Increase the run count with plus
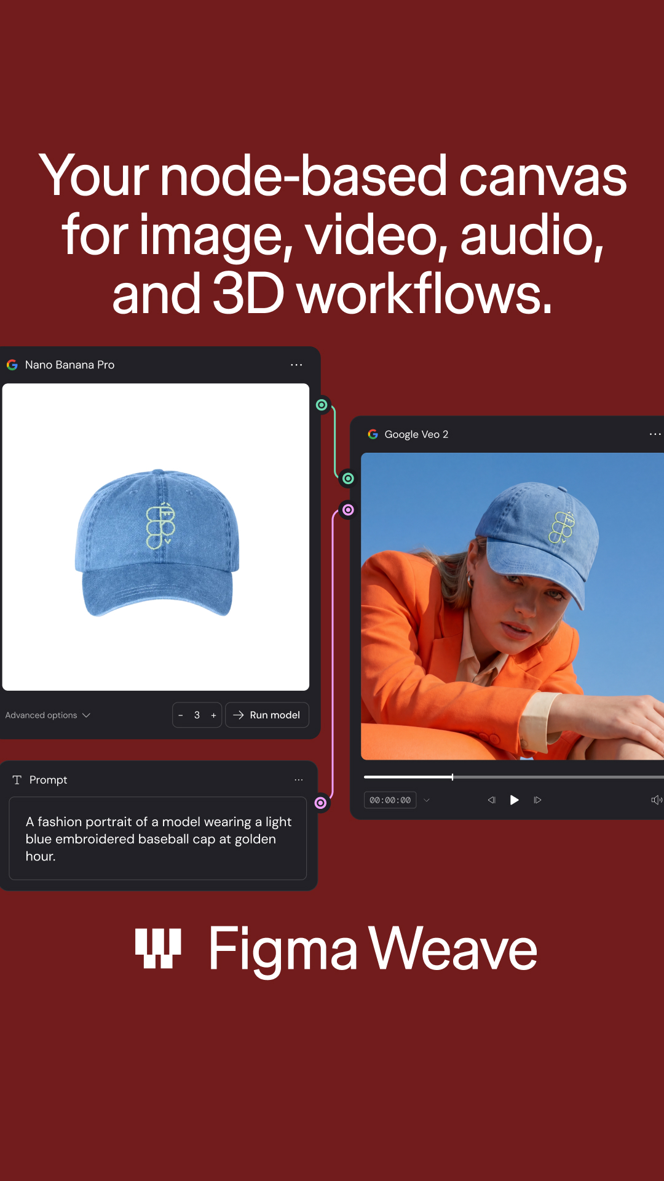Image resolution: width=664 pixels, height=1181 pixels. coord(213,715)
